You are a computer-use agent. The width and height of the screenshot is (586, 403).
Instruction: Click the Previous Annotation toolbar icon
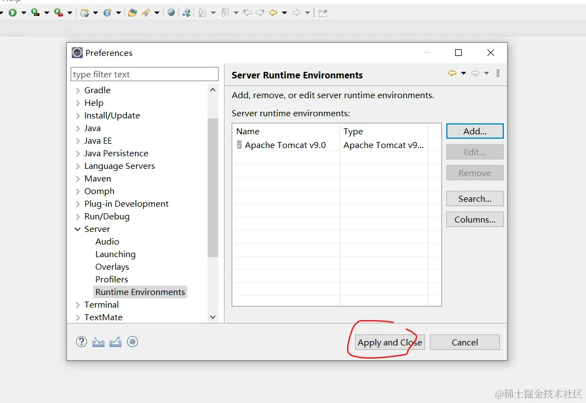(225, 13)
